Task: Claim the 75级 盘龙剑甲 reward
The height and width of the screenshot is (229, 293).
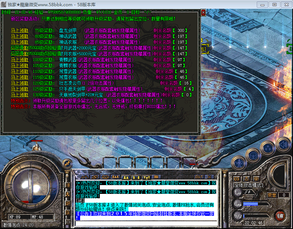Action: (19, 30)
